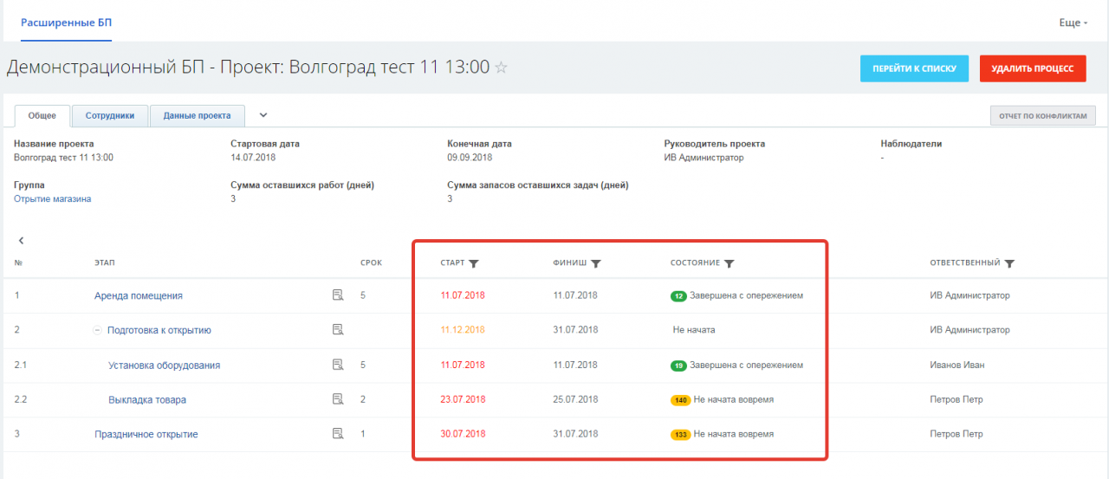Click project manager ИВ Администратор value
1109x479 pixels.
[704, 158]
